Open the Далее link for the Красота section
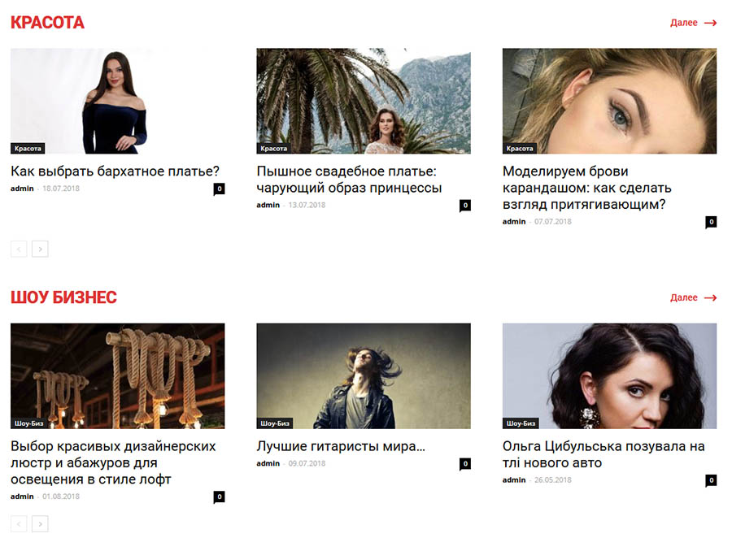The image size is (732, 538). [x=693, y=23]
